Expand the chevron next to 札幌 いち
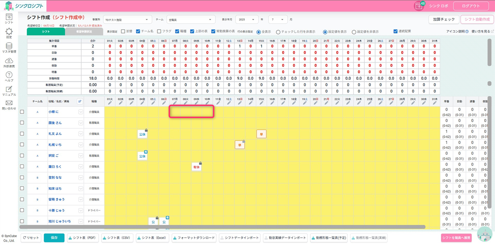 pyautogui.click(x=80, y=145)
